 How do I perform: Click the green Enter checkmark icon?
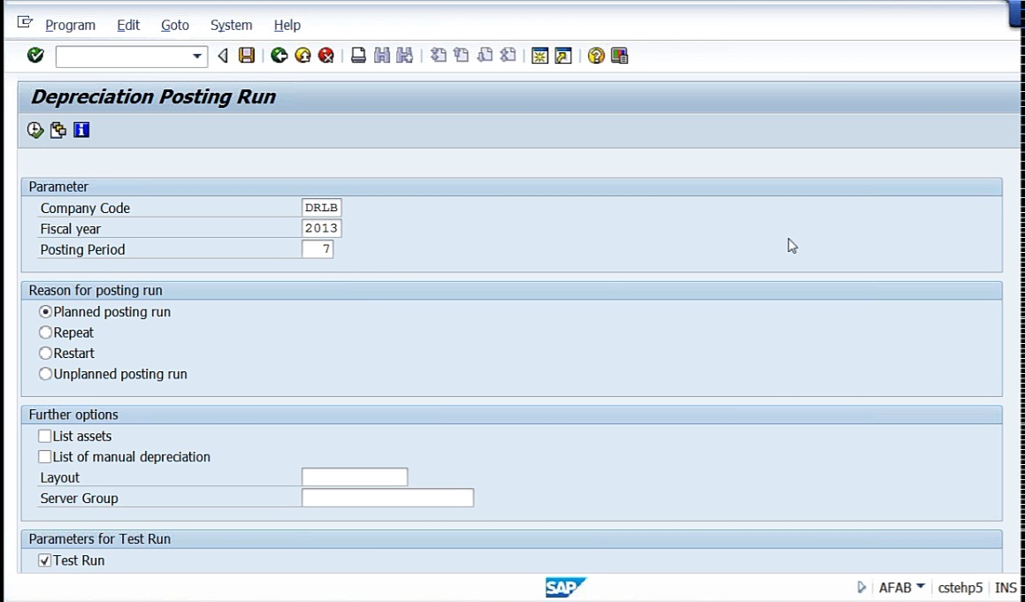point(35,56)
